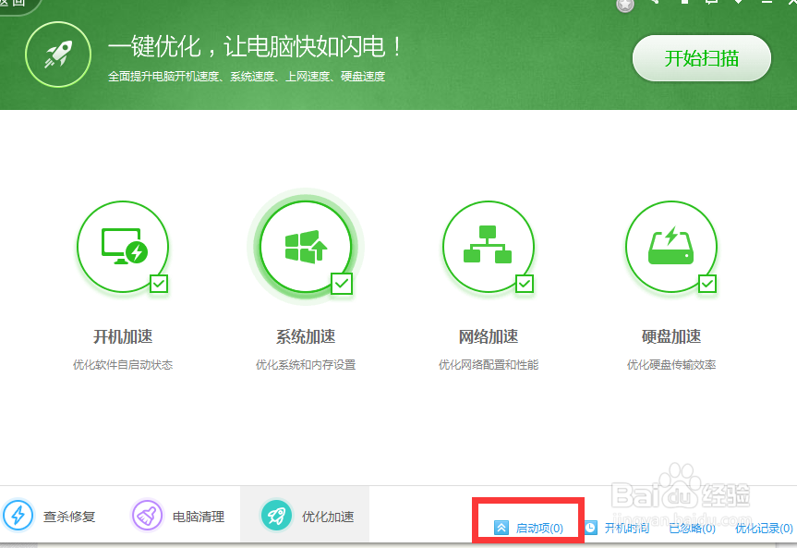The image size is (797, 548).
Task: Collapse the startup items chevron icon
Action: tap(501, 527)
